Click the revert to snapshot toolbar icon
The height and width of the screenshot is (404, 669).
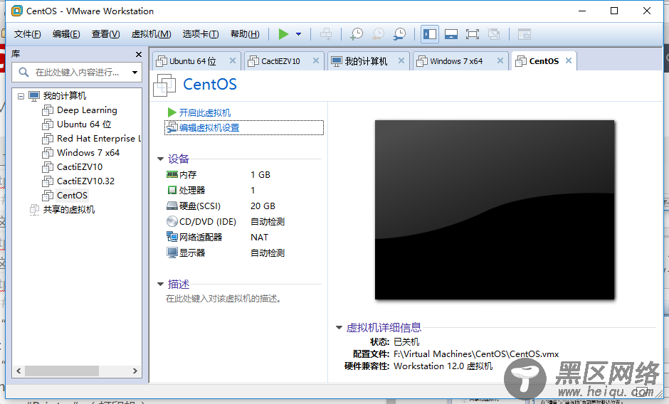pyautogui.click(x=378, y=34)
